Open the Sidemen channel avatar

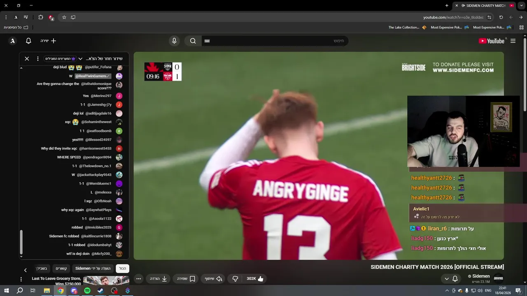click(x=498, y=278)
